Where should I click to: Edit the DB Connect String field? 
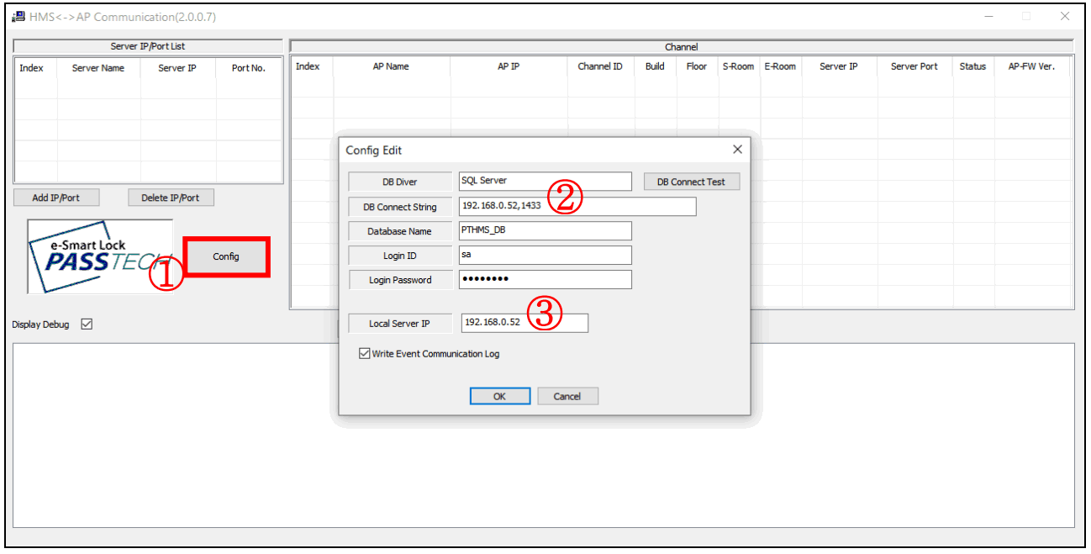(577, 206)
